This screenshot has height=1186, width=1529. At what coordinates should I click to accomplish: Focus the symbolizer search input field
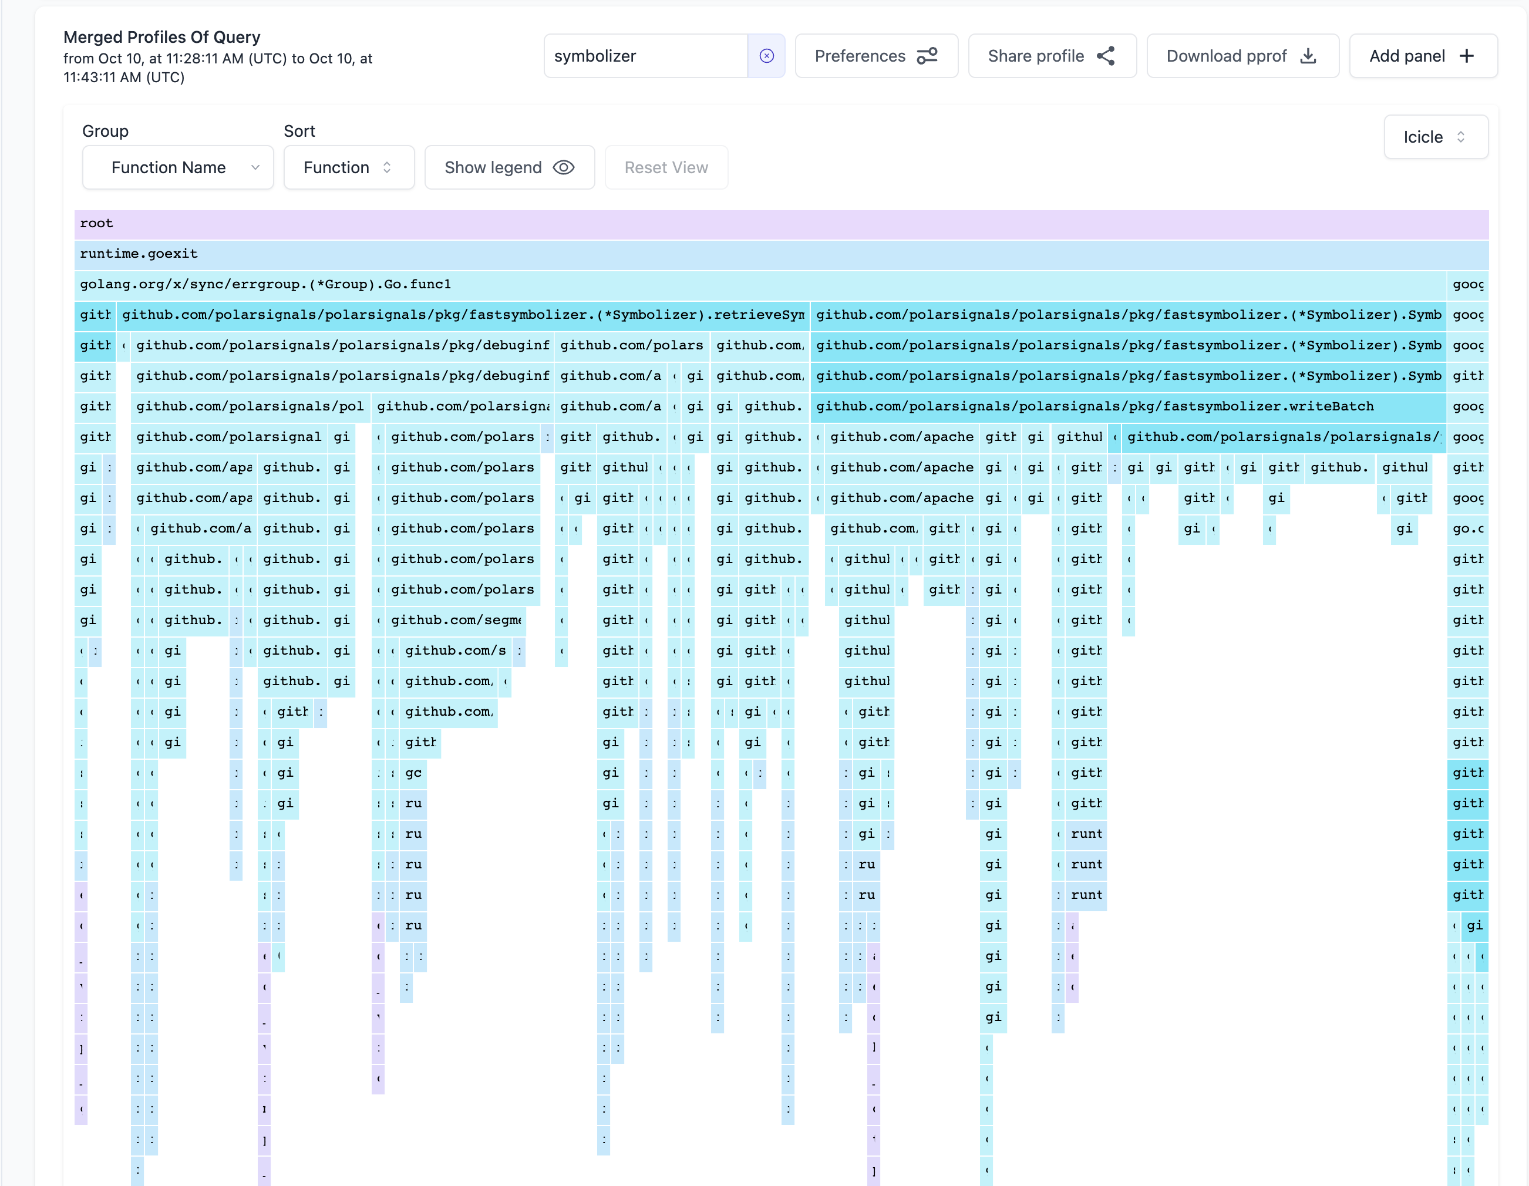click(644, 56)
